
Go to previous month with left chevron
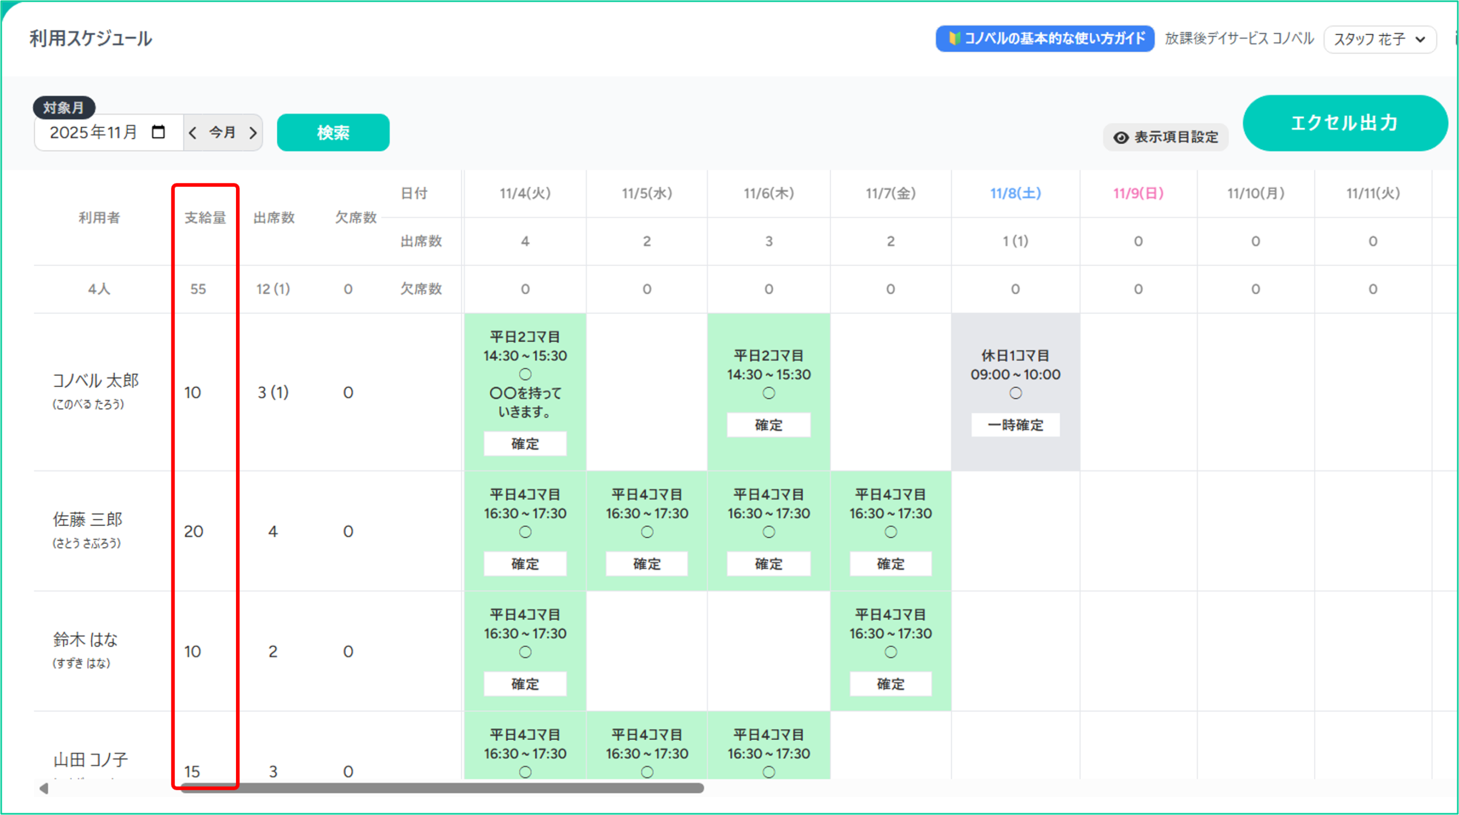click(x=193, y=133)
